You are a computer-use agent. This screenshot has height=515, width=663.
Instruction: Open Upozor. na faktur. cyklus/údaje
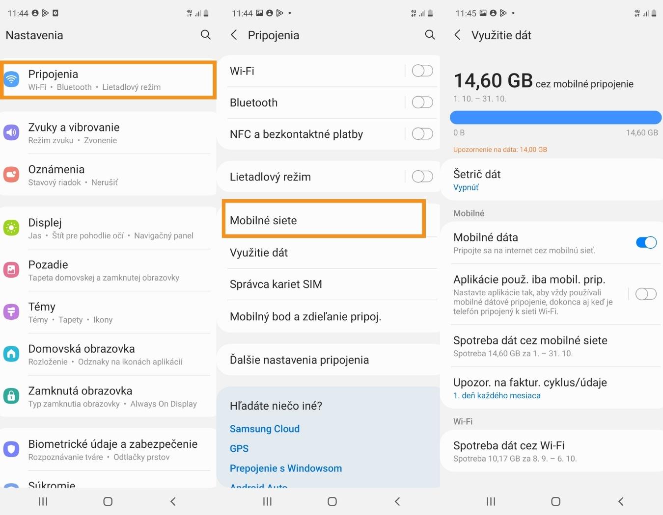(x=552, y=388)
